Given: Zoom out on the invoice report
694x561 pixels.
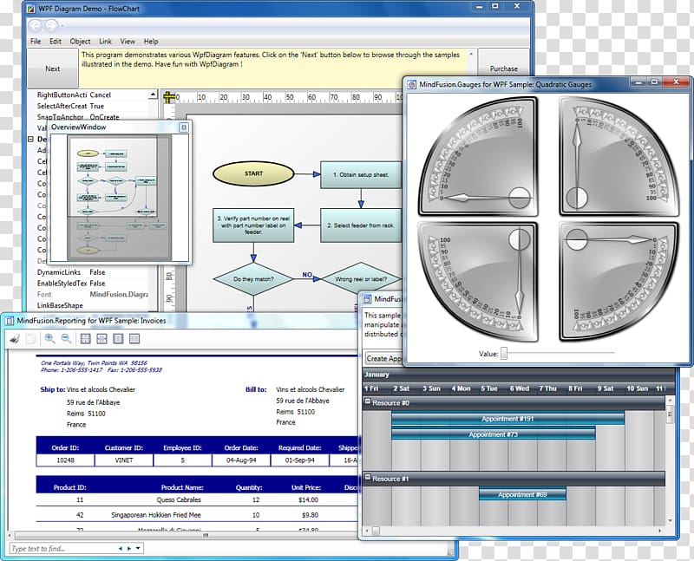Looking at the screenshot, I should tap(67, 339).
